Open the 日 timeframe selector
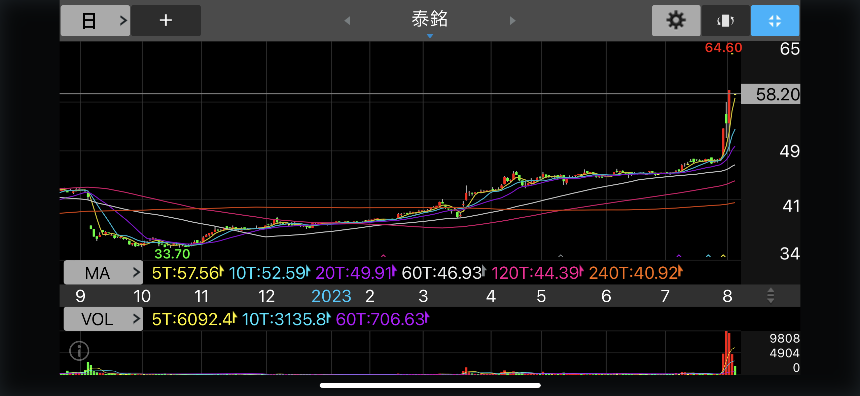The height and width of the screenshot is (396, 860). pos(95,20)
